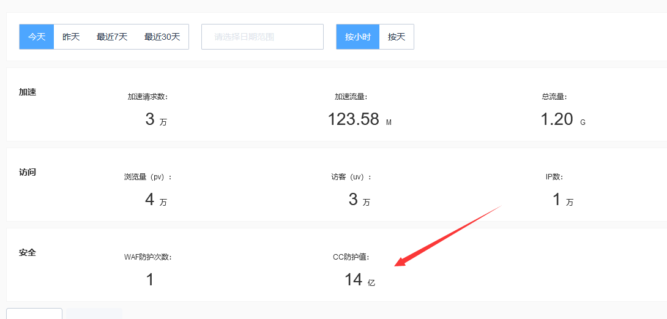Click the 访问 section heading

28,172
